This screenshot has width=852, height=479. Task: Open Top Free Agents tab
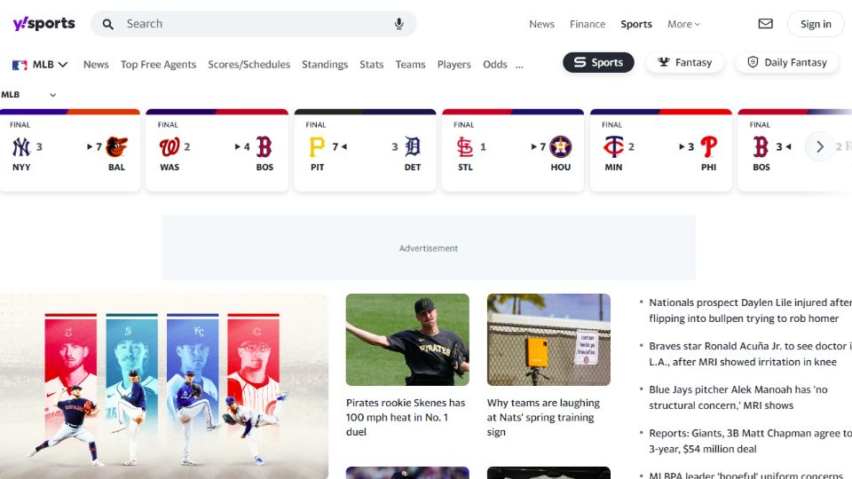(158, 65)
